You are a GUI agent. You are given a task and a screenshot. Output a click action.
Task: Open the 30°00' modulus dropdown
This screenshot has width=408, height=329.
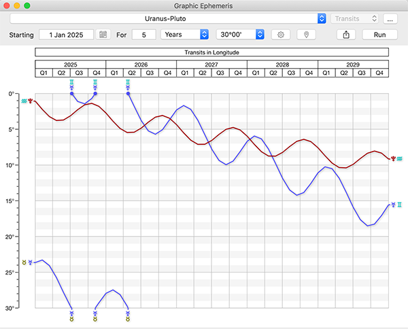240,35
